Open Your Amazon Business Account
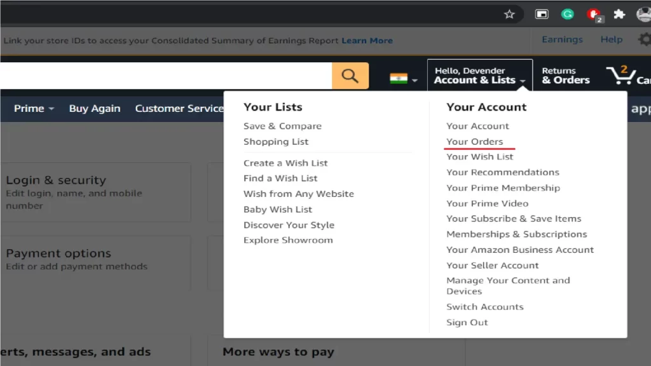Screen dimensions: 651x366 520,249
